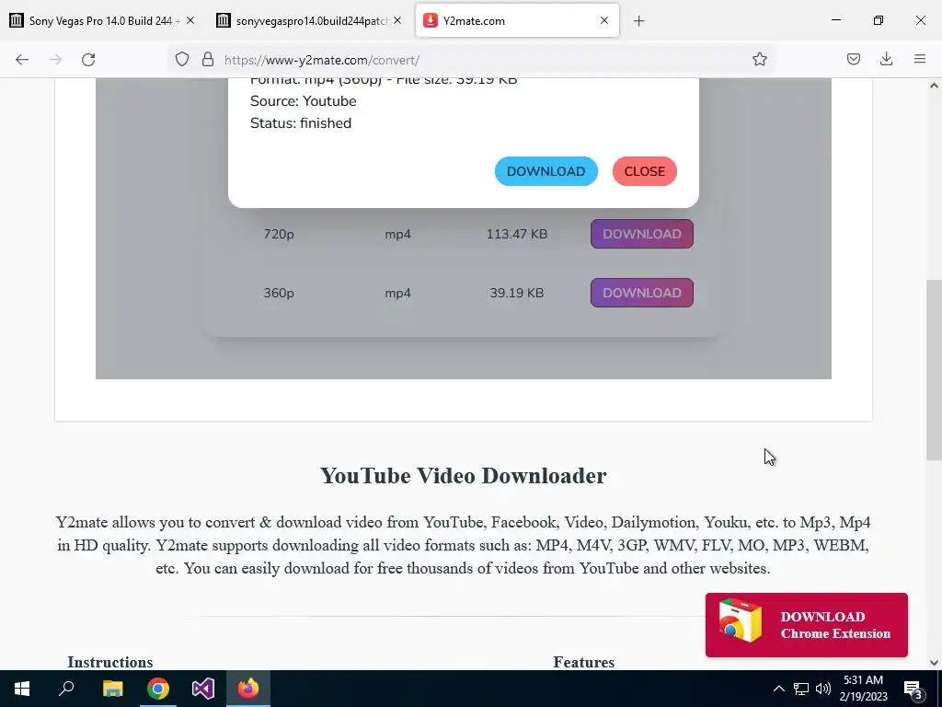
Task: Click the blue DOWNLOAD button in dialog
Action: point(546,171)
